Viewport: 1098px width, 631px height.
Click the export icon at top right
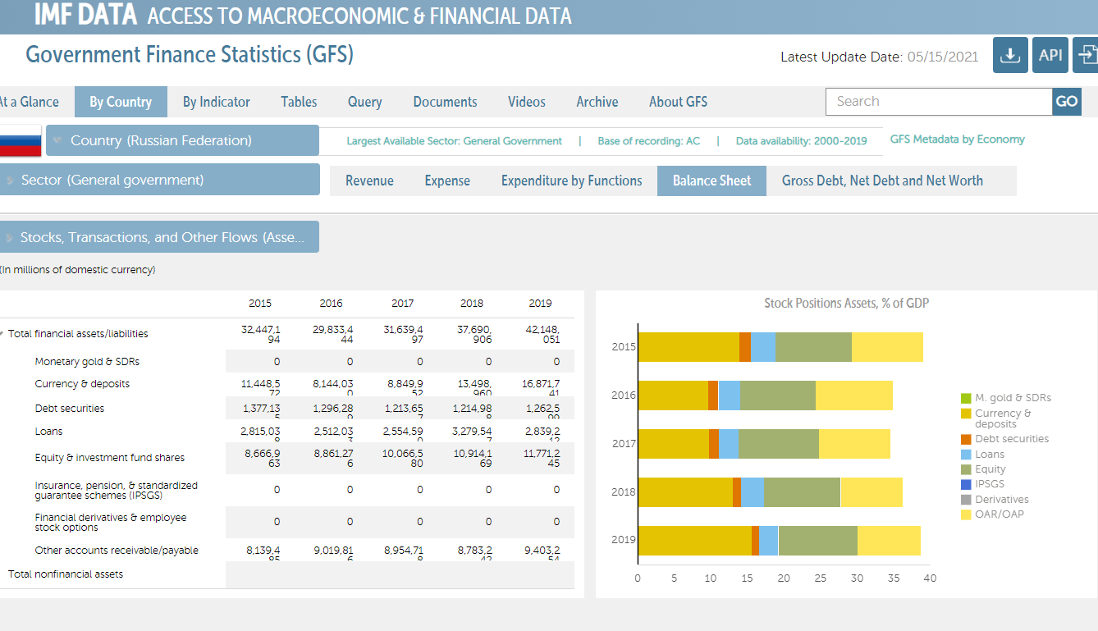tap(1087, 55)
